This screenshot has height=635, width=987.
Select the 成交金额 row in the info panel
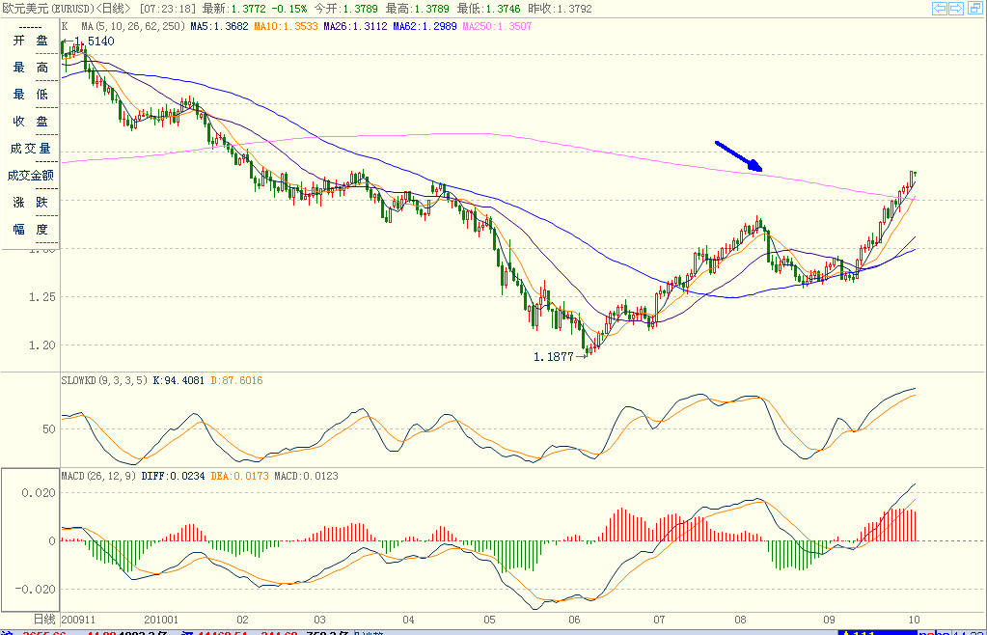coord(30,176)
